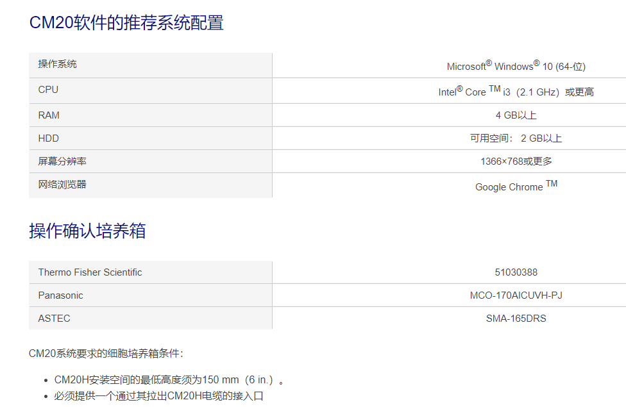Select the 屏幕分辨率 row label

(62, 162)
